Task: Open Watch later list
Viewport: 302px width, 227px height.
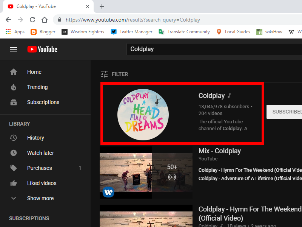Action: (45, 153)
